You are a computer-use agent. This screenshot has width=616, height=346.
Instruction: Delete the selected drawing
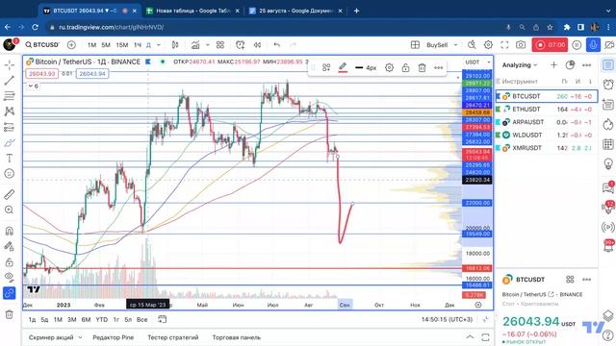pyautogui.click(x=422, y=68)
